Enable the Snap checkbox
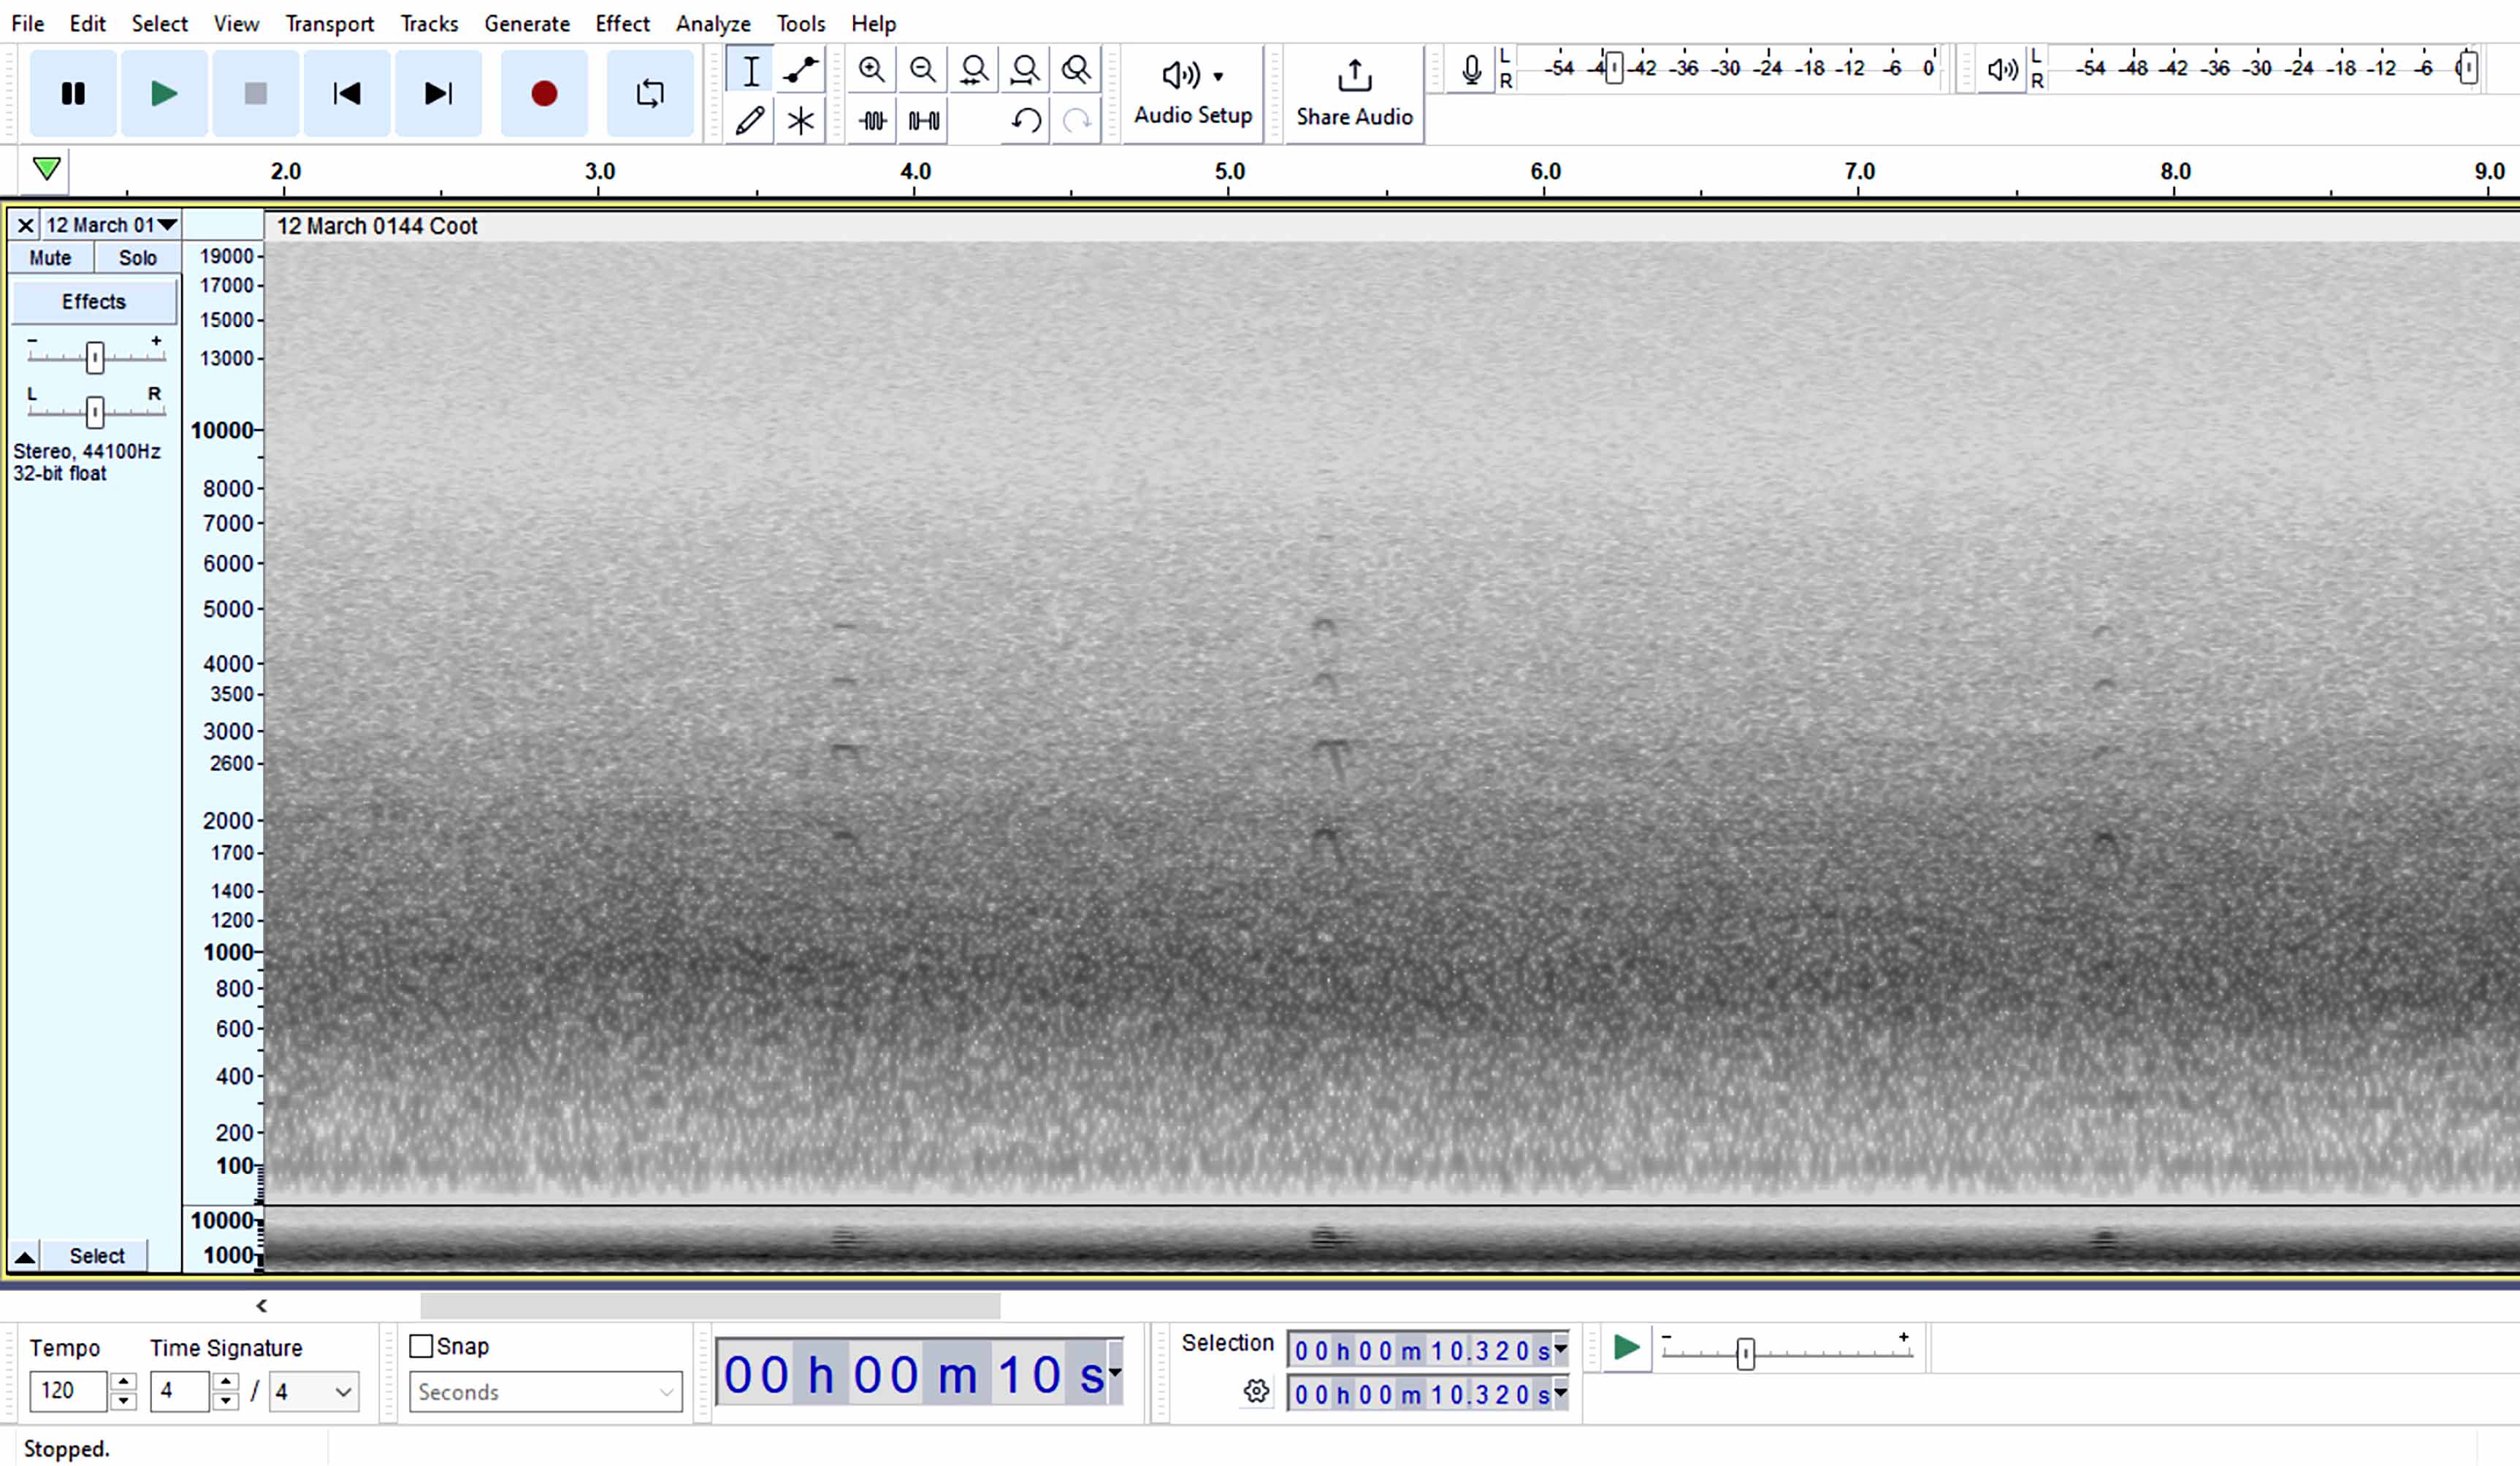The height and width of the screenshot is (1466, 2520). click(421, 1346)
